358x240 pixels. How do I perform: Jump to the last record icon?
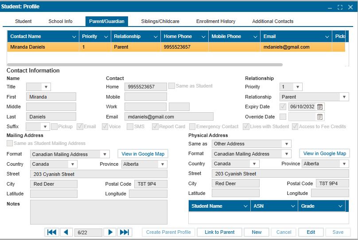[125, 232]
